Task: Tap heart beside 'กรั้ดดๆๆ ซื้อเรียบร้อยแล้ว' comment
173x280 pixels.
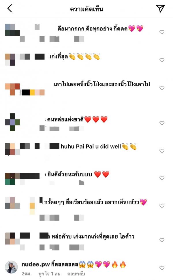Action: (162, 206)
